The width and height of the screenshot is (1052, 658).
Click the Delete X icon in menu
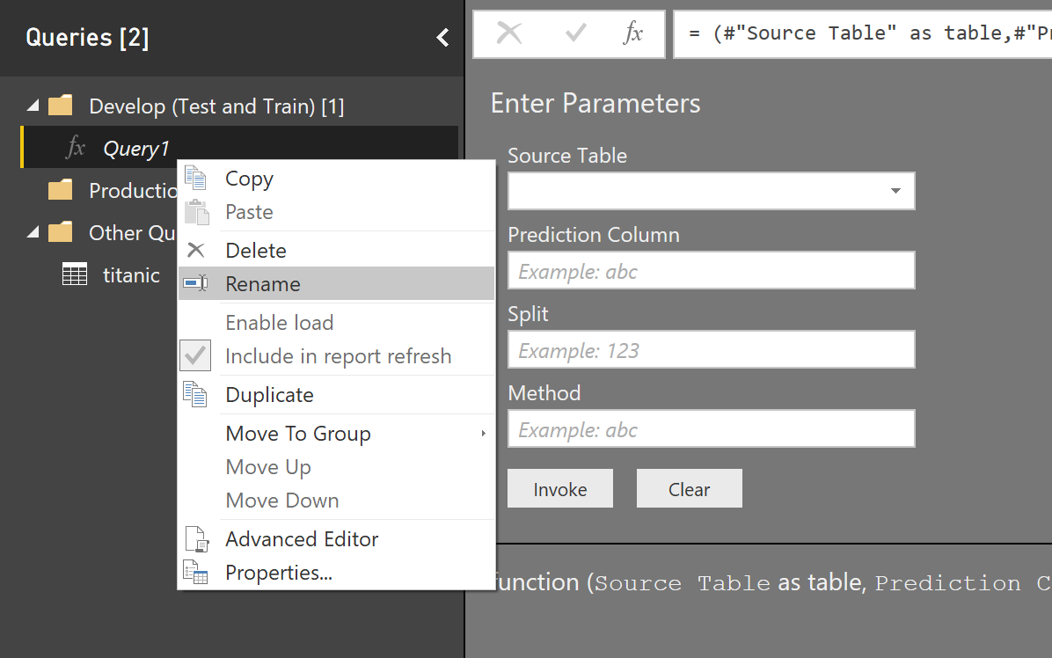[x=195, y=251]
